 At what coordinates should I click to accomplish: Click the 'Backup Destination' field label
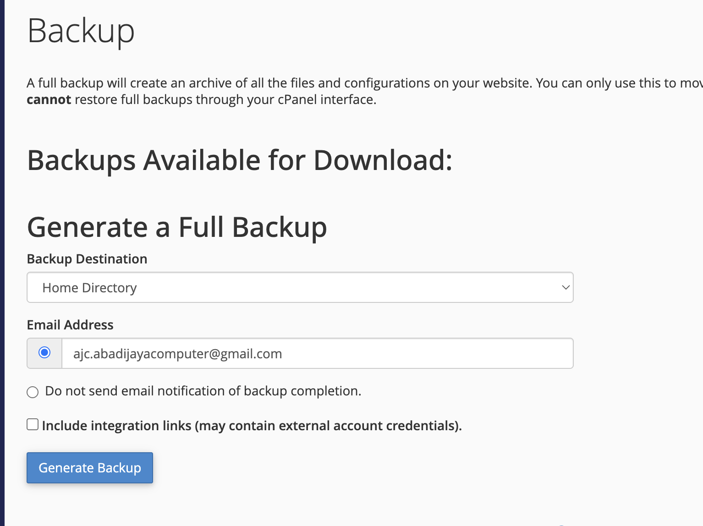point(87,259)
